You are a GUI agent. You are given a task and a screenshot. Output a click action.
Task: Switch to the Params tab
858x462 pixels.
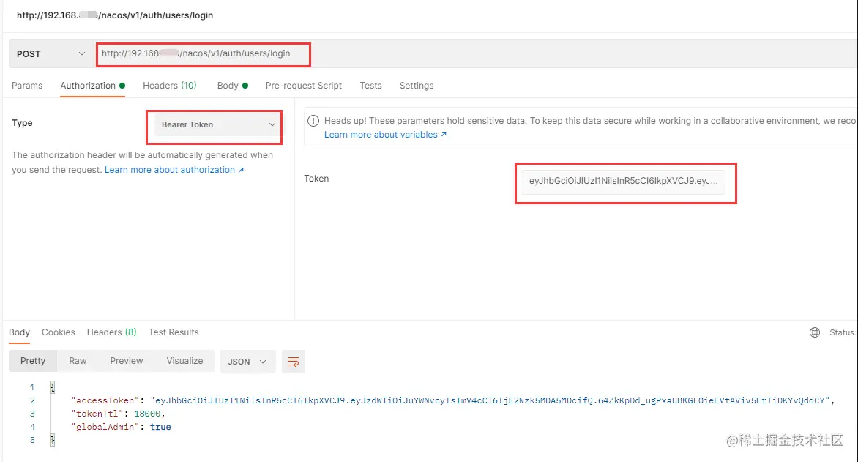[x=27, y=86]
